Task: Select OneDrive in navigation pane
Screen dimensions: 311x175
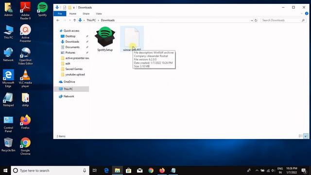Action: [69, 82]
